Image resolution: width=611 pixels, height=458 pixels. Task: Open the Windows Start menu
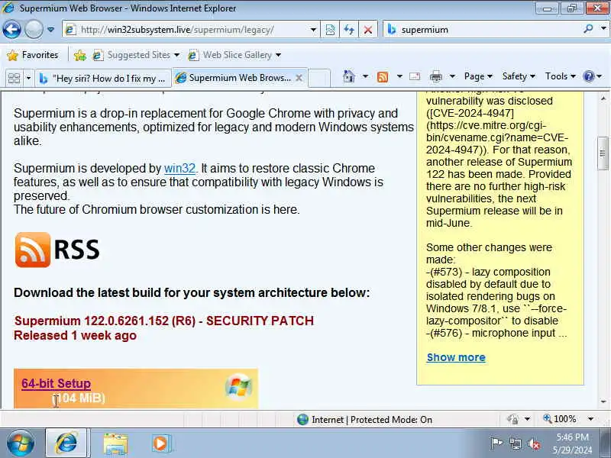pos(21,443)
